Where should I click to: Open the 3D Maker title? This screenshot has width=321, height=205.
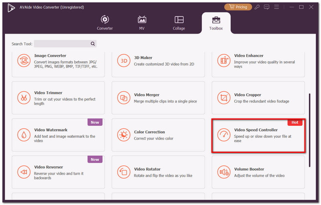[x=143, y=58]
